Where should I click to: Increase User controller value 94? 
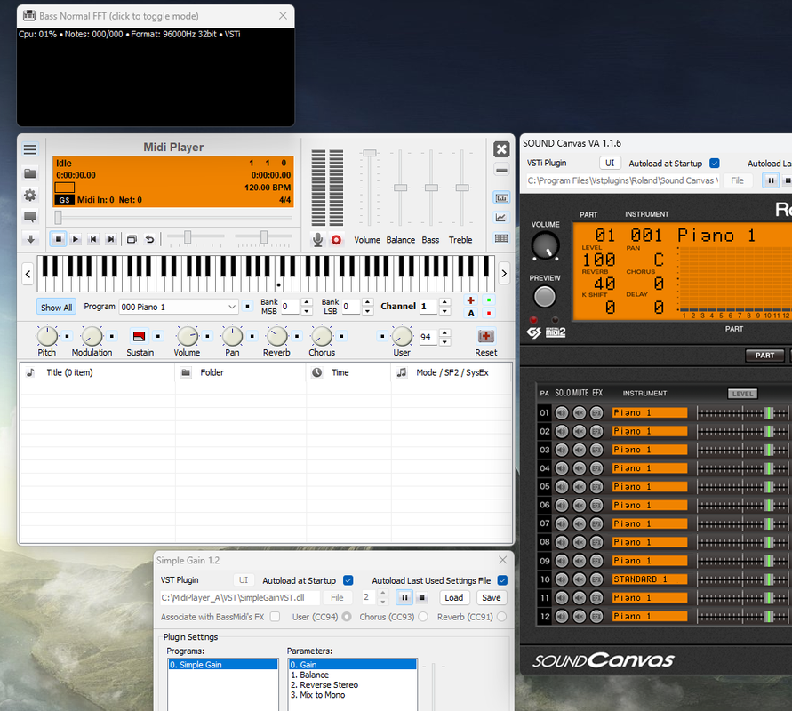pyautogui.click(x=444, y=332)
